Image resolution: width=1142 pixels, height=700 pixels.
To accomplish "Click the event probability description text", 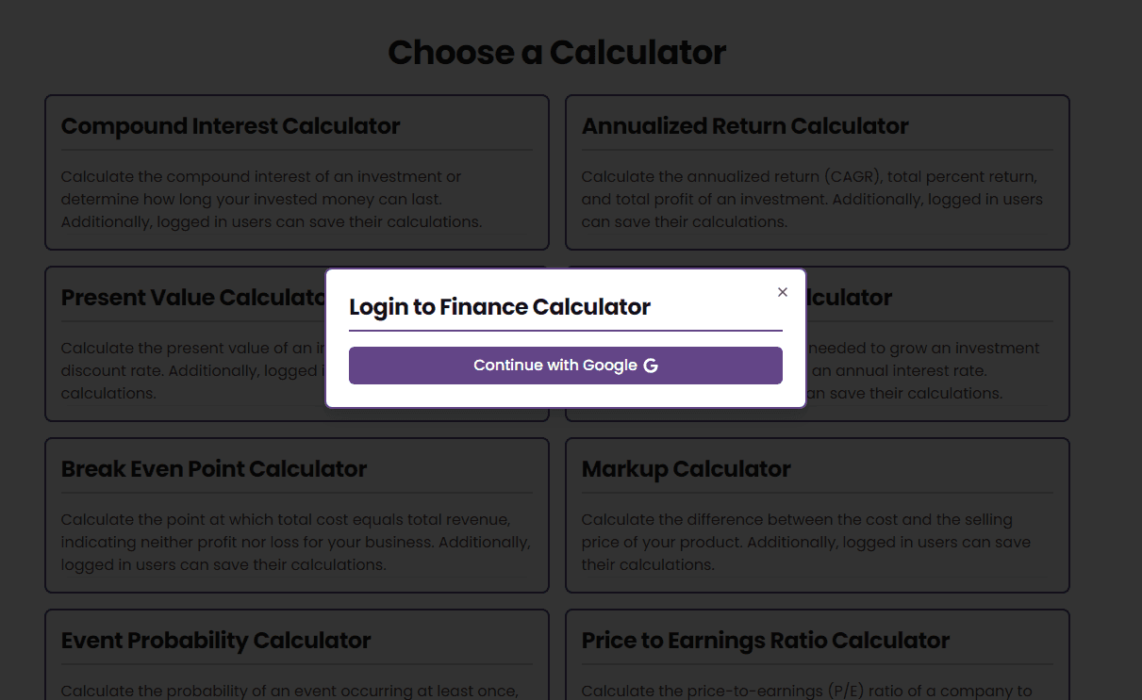I will click(290, 692).
